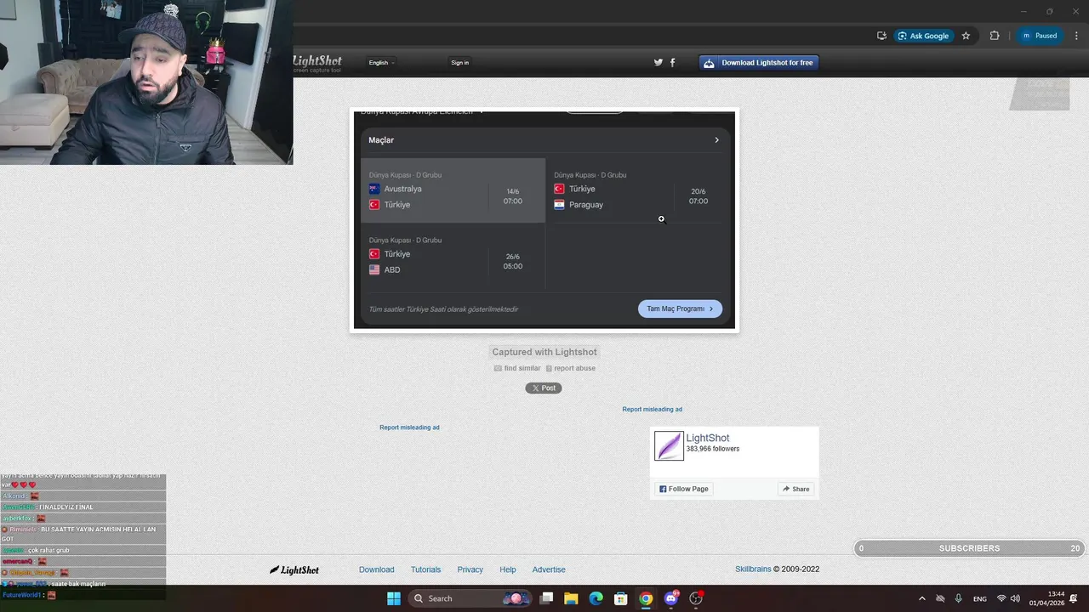1089x612 pixels.
Task: Open the Privacy footer link
Action: point(470,569)
